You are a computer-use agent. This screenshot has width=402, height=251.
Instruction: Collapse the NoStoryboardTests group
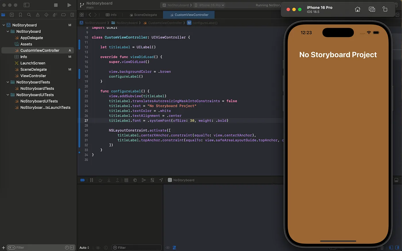tap(8, 82)
